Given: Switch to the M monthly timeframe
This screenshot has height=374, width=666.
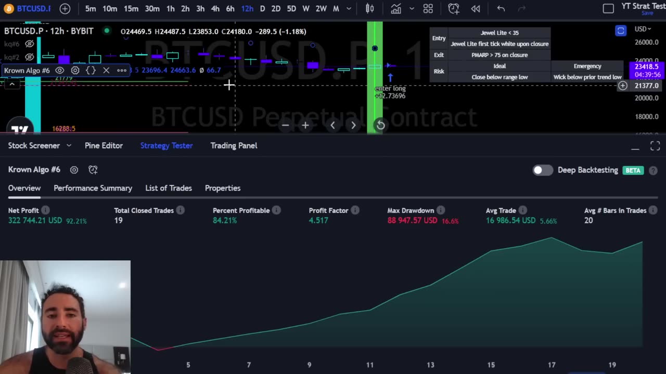Looking at the screenshot, I should pos(336,9).
